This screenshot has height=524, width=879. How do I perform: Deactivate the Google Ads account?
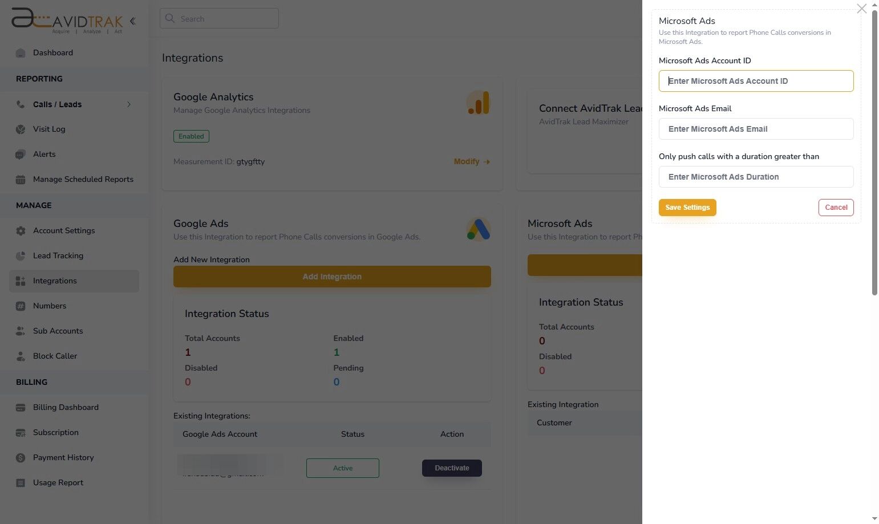tap(451, 468)
